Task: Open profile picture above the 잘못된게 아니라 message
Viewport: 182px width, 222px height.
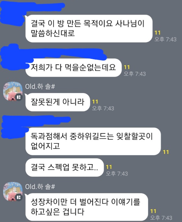Action: (x=13, y=91)
